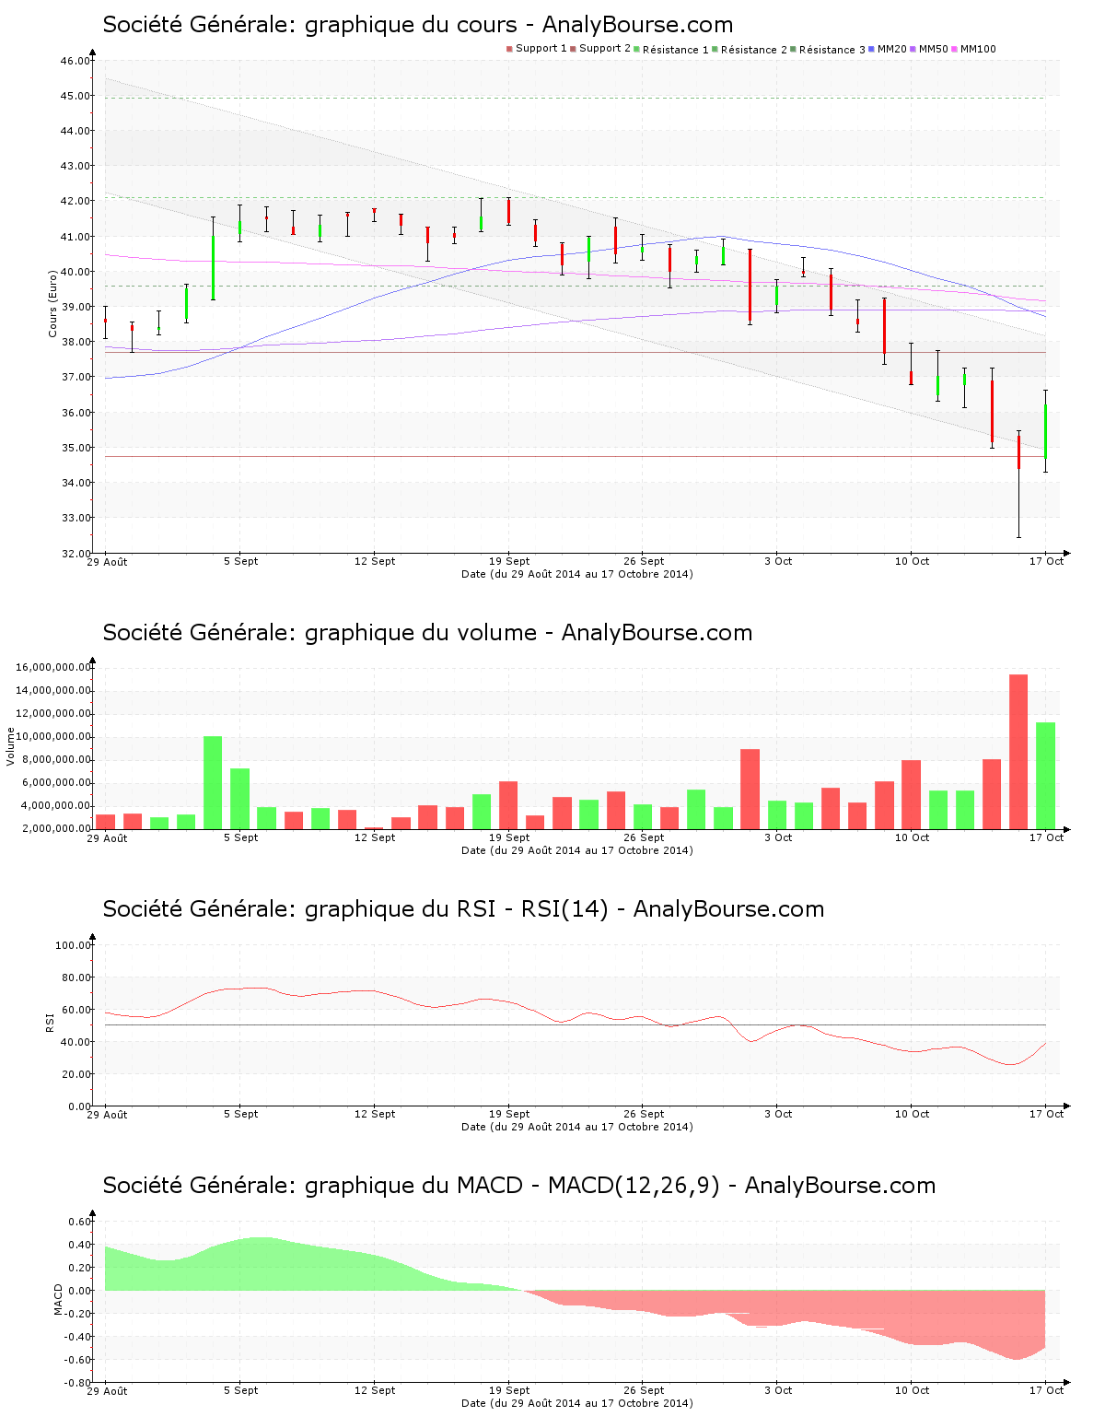Screen dimensions: 1105x1428
Task: Click the date range caption under the price chart
Action: 577,574
